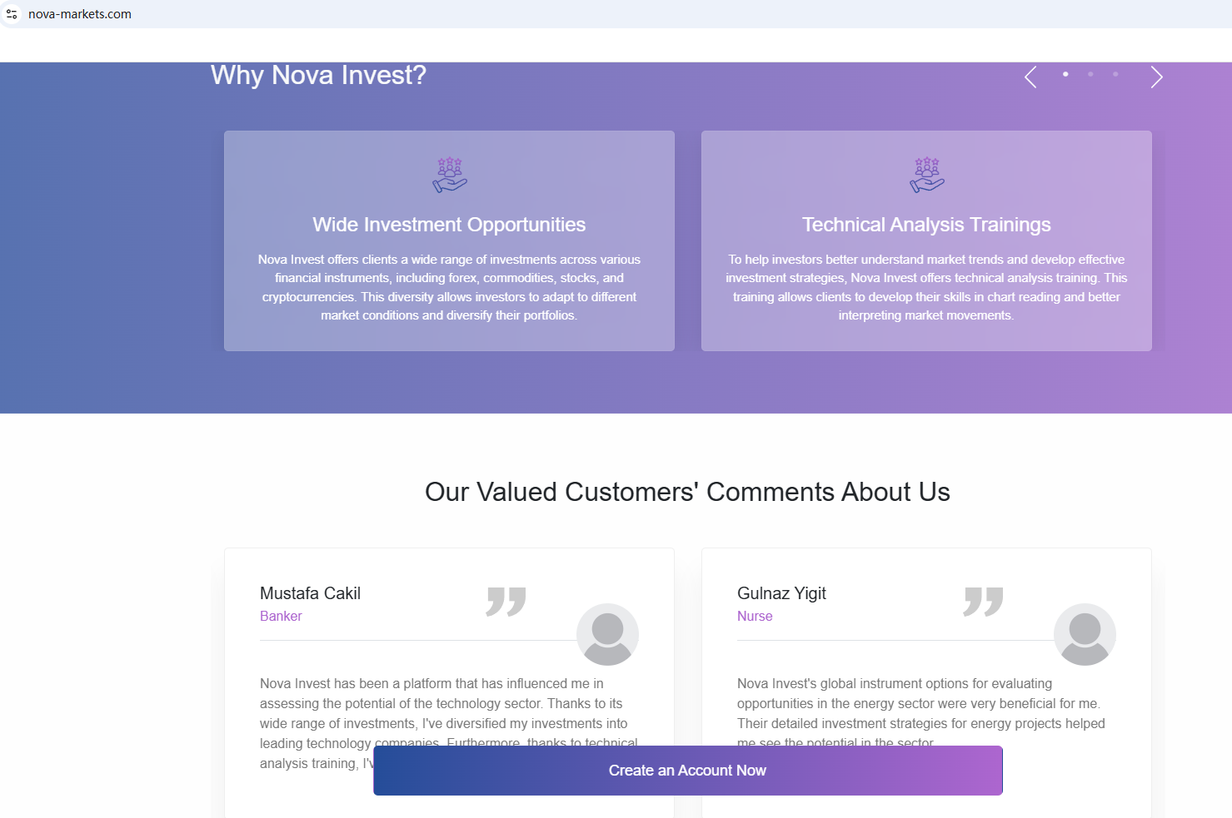1232x818 pixels.
Task: Click the Wide Investment Opportunities card icon
Action: [x=450, y=175]
